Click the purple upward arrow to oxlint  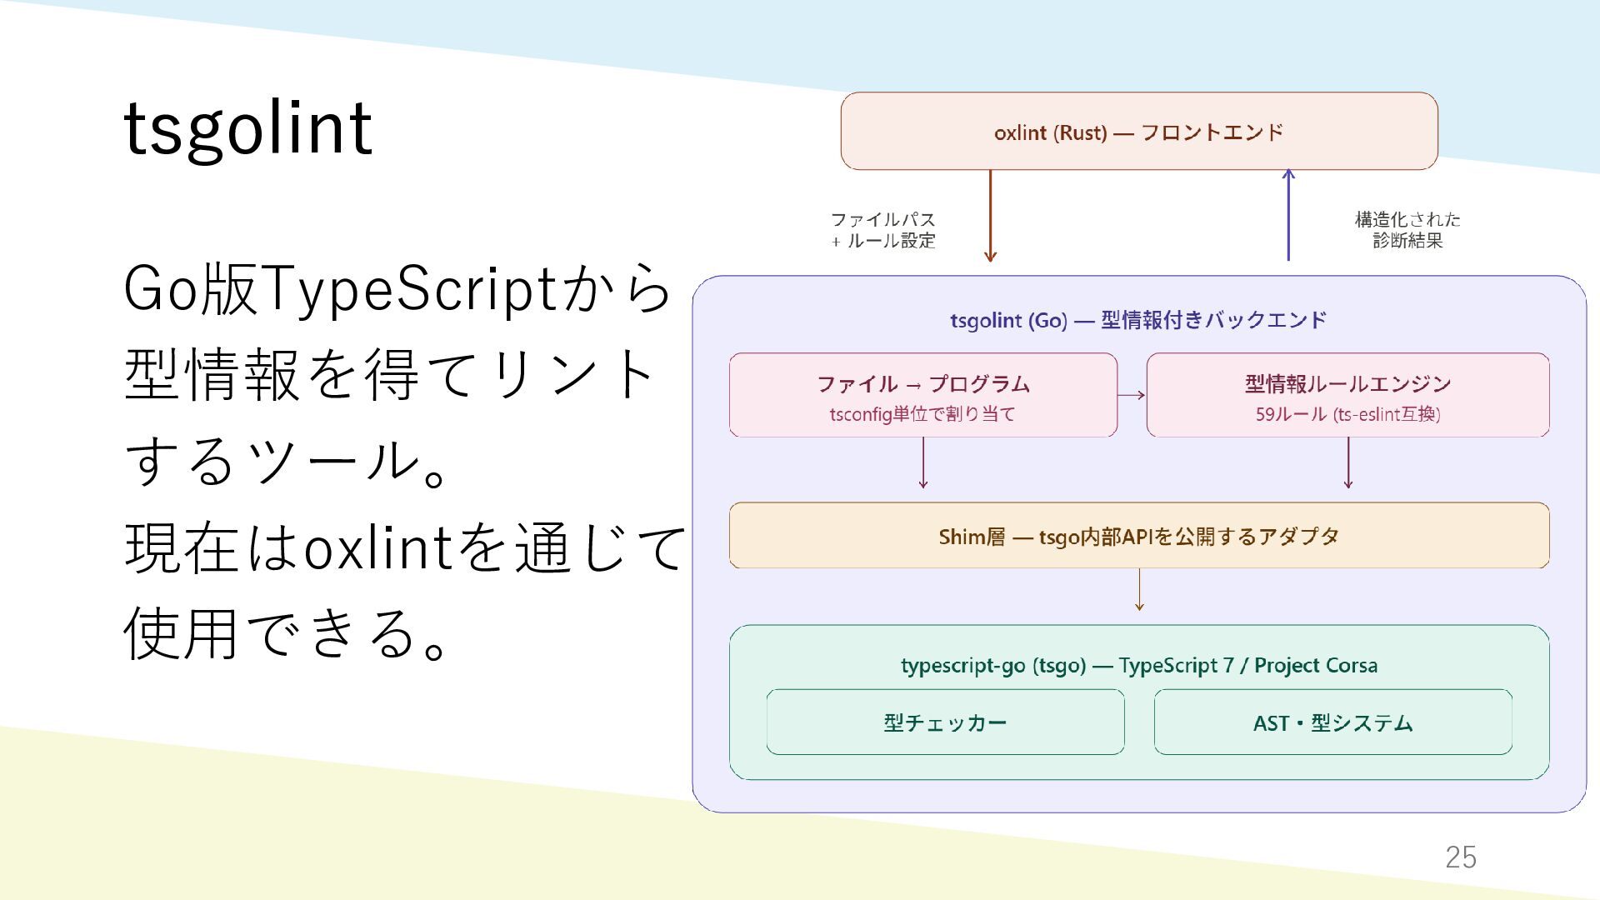pos(1288,215)
